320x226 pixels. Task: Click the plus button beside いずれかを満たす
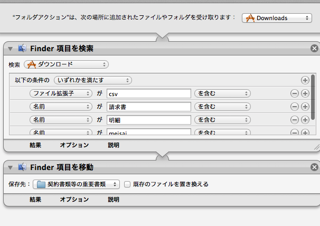click(305, 80)
